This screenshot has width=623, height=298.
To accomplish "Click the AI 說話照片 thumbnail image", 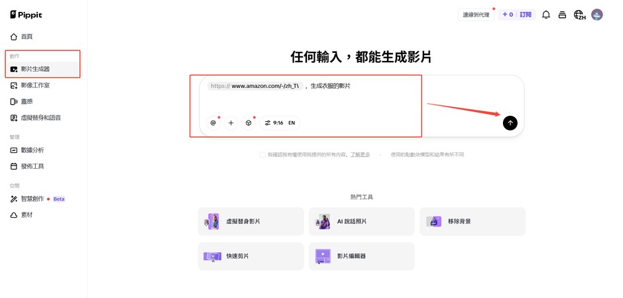I will [323, 221].
